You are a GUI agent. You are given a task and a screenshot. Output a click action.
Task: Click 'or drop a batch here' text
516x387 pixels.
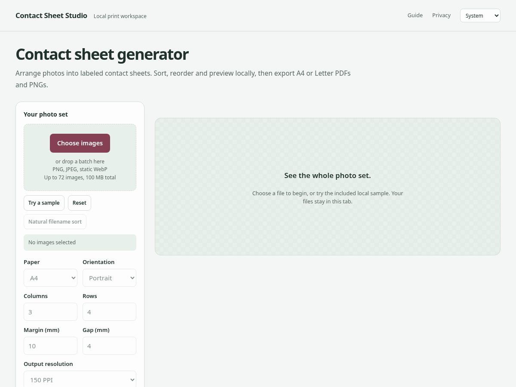pos(80,162)
